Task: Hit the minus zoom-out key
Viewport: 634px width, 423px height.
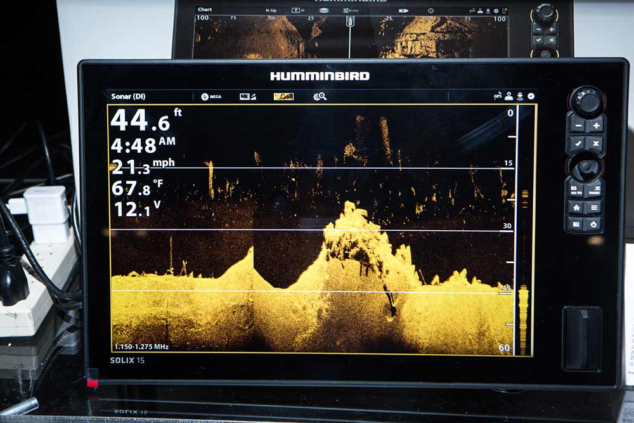Action: point(578,126)
